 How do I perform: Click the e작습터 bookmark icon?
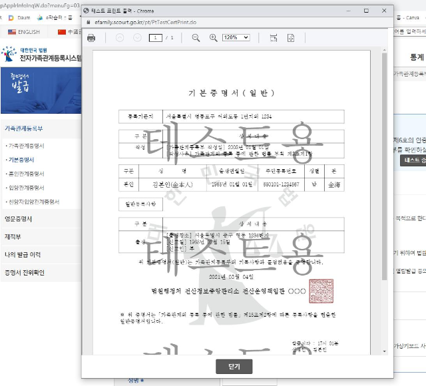pyautogui.click(x=40, y=18)
